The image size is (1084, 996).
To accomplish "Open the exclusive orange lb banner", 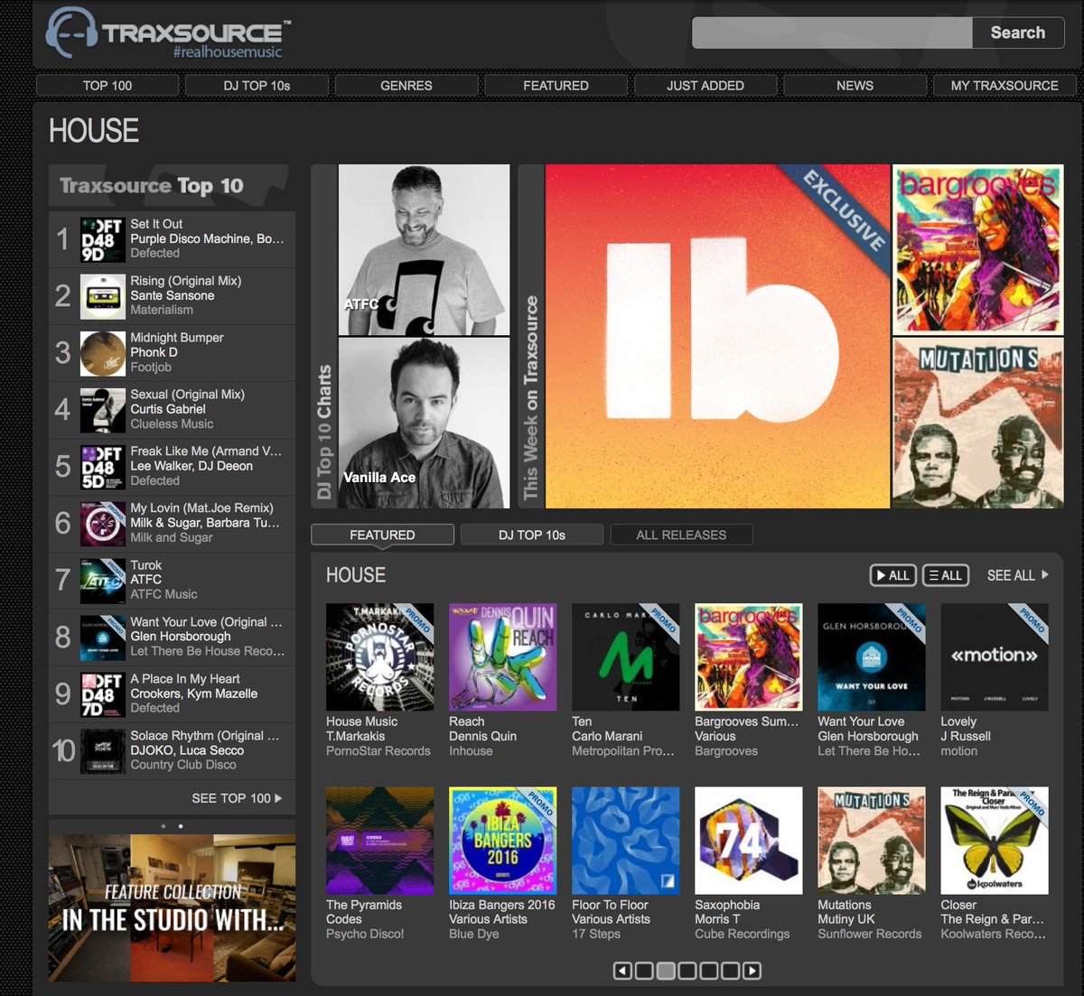I will pyautogui.click(x=717, y=336).
